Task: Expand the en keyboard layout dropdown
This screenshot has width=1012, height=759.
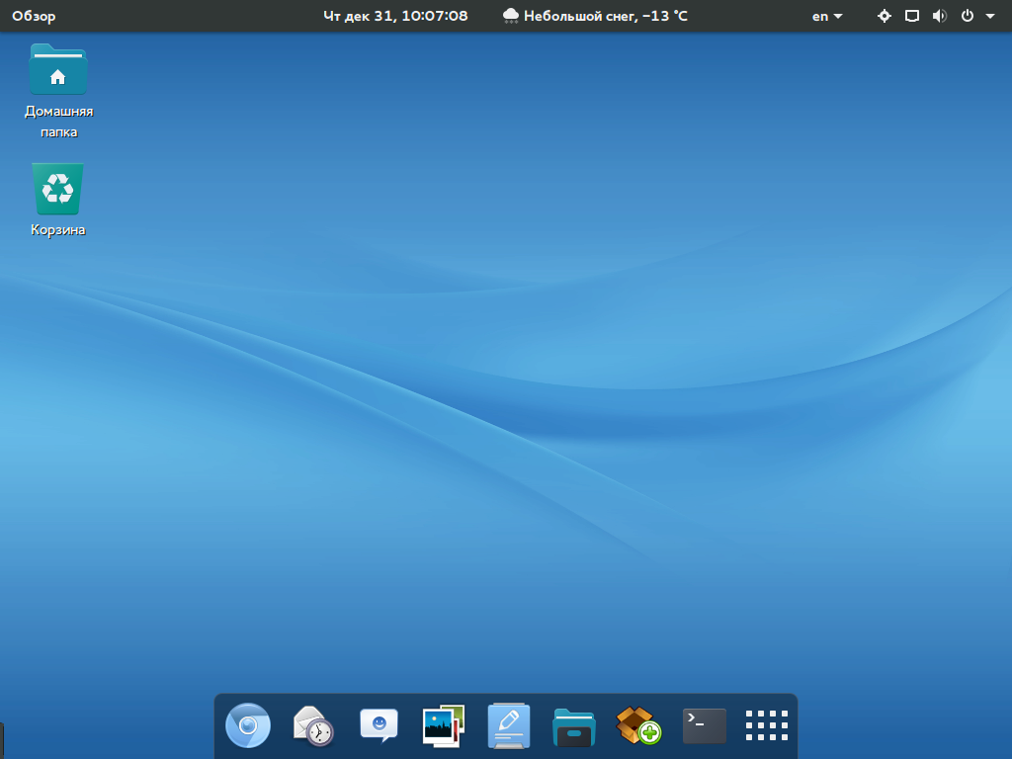Action: [827, 16]
